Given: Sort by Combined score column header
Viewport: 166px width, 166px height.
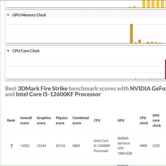Looking at the screenshot, I should pos(80,120).
